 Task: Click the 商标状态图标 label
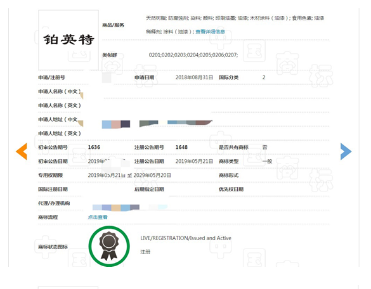point(53,247)
